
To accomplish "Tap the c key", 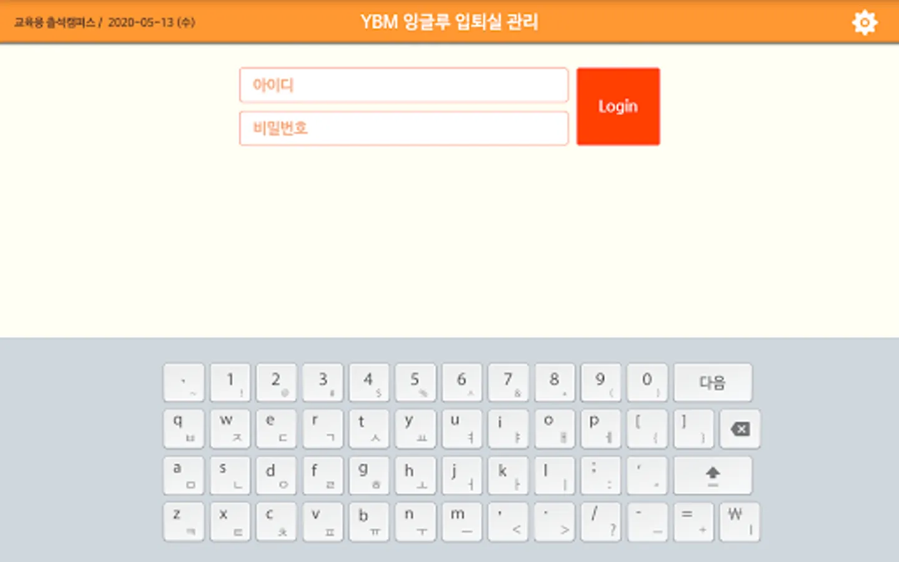I will click(277, 522).
